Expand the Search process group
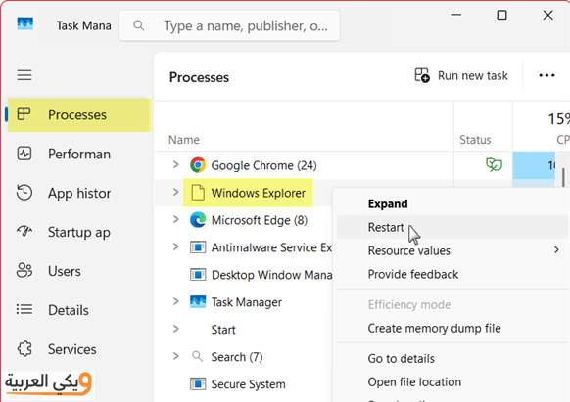The height and width of the screenshot is (402, 570). [176, 356]
